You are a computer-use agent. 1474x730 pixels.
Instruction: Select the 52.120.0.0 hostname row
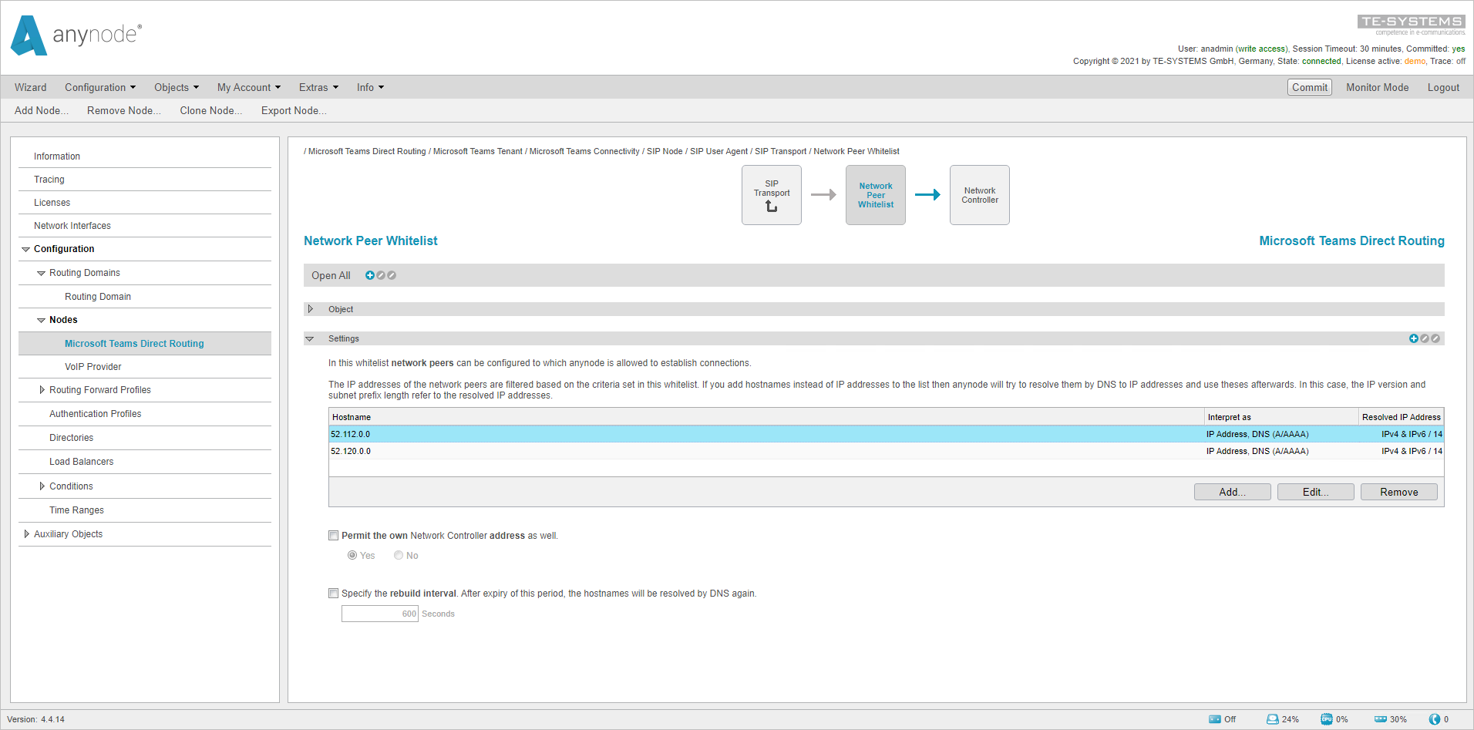point(887,451)
